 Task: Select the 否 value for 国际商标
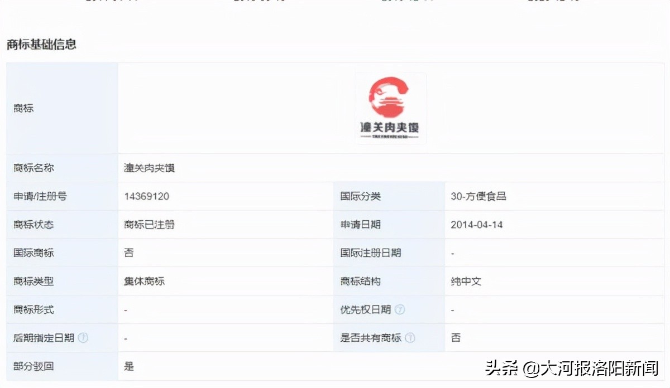(129, 253)
